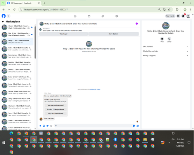Screen dimensions: 194x155
Task: Open the Facebook logo home link
Action: (3, 16)
